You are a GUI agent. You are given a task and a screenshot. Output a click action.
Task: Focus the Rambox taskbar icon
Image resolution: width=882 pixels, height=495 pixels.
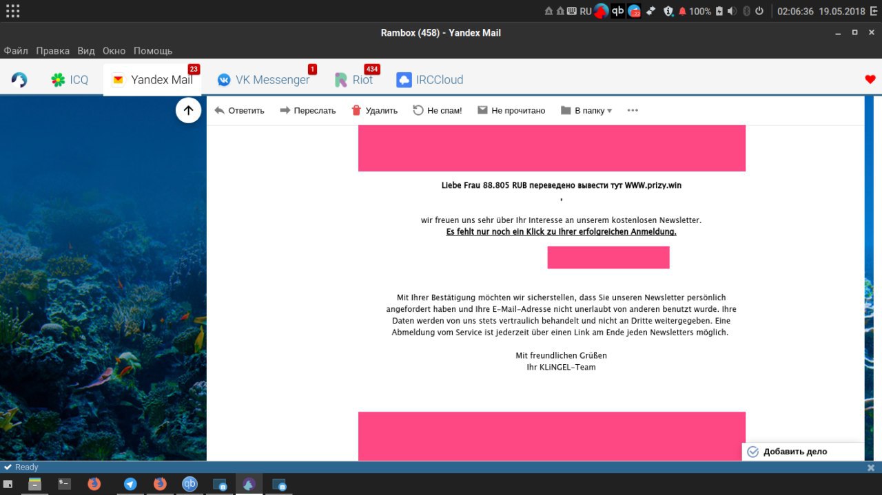click(249, 484)
